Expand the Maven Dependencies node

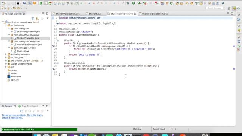coord(6,64)
